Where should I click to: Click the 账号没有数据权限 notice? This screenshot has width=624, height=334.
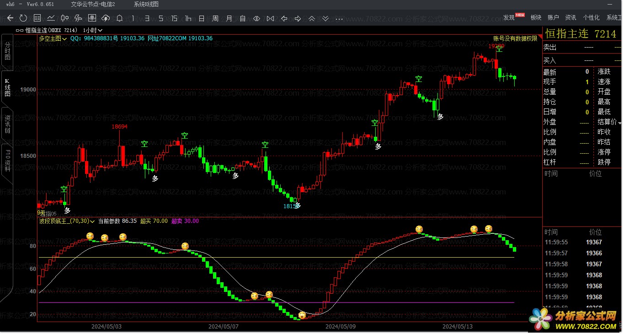coord(515,38)
